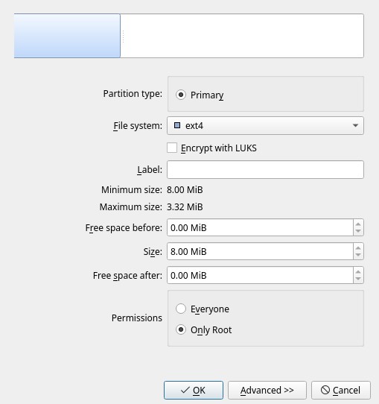The image size is (379, 404).
Task: Click into the Label text field
Action: pos(265,169)
